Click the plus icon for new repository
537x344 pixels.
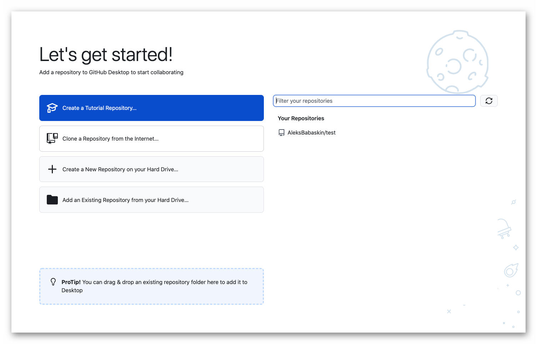pyautogui.click(x=52, y=169)
